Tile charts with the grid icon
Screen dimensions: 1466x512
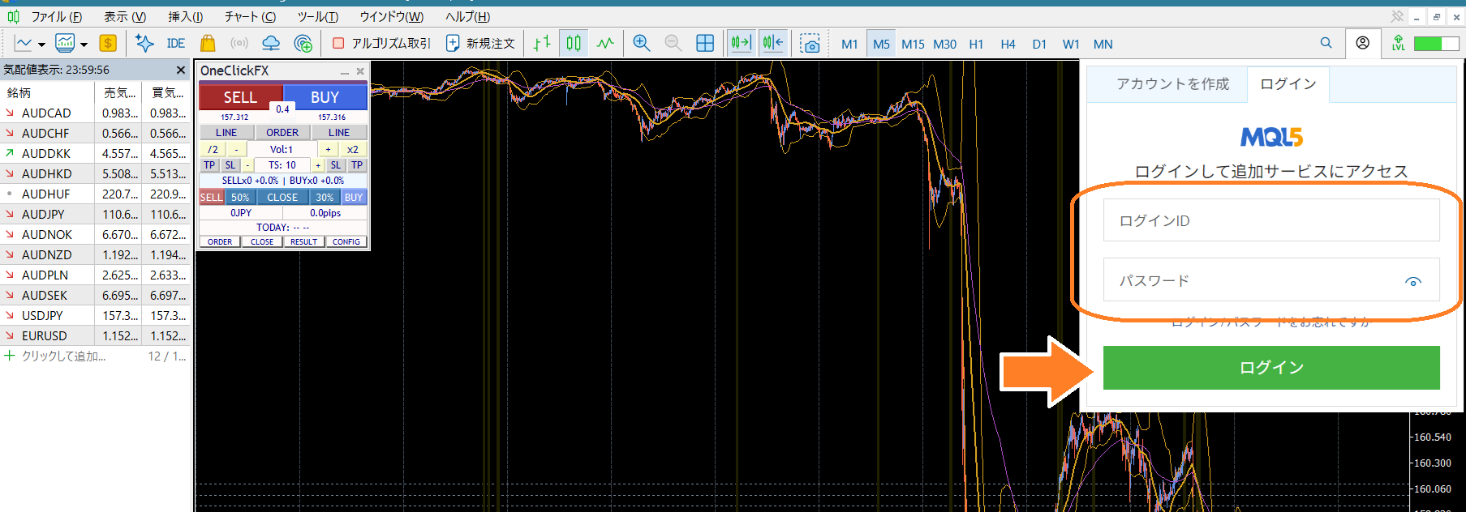click(705, 44)
